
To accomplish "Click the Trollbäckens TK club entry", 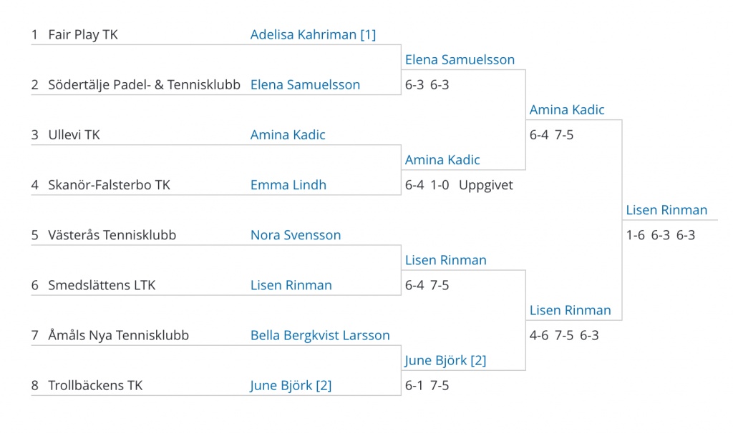I will pos(95,385).
